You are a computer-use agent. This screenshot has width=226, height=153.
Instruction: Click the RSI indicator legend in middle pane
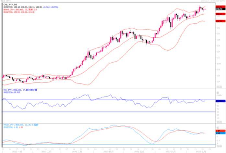pyautogui.click(x=20, y=90)
